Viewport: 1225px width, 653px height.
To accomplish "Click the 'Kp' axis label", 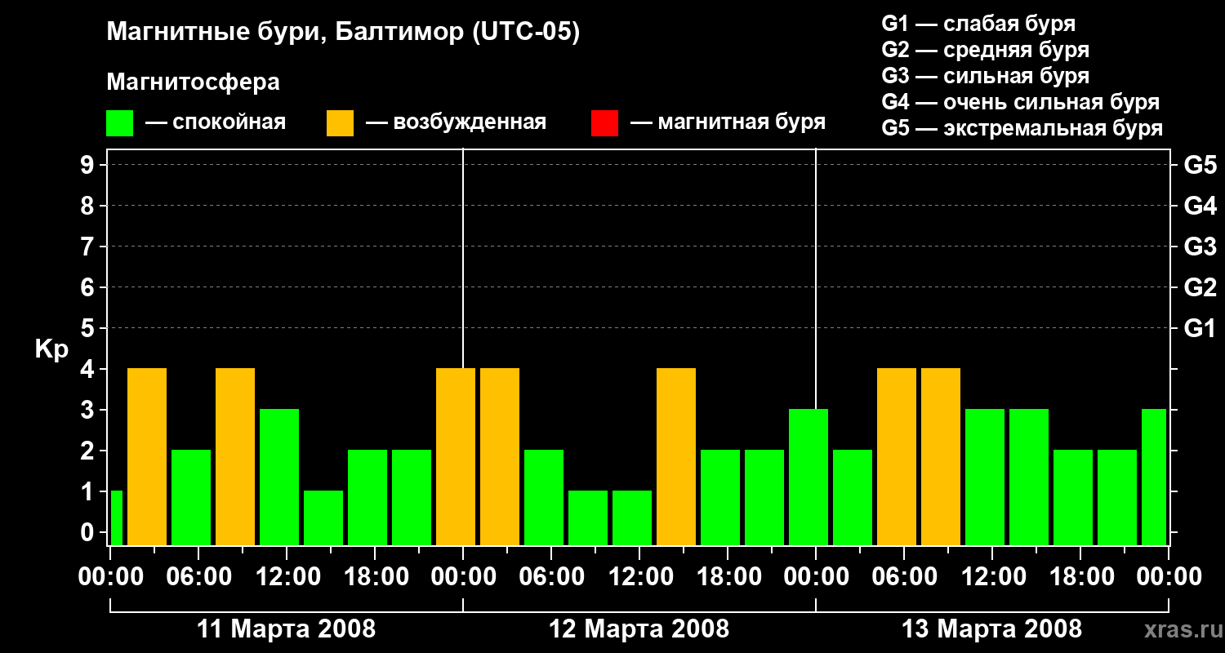I will (51, 349).
